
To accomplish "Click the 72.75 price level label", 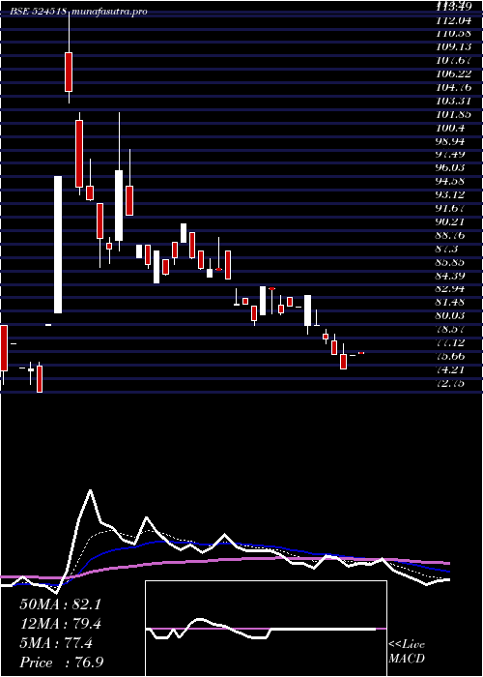I will click(451, 384).
